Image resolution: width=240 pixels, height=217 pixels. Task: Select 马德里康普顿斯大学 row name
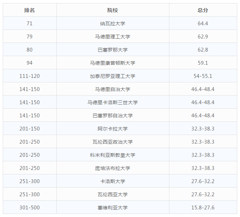[113, 63]
